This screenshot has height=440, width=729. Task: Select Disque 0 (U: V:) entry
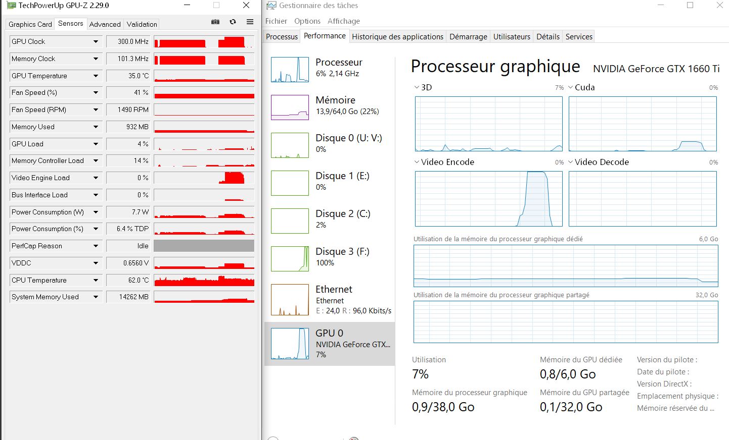point(330,145)
